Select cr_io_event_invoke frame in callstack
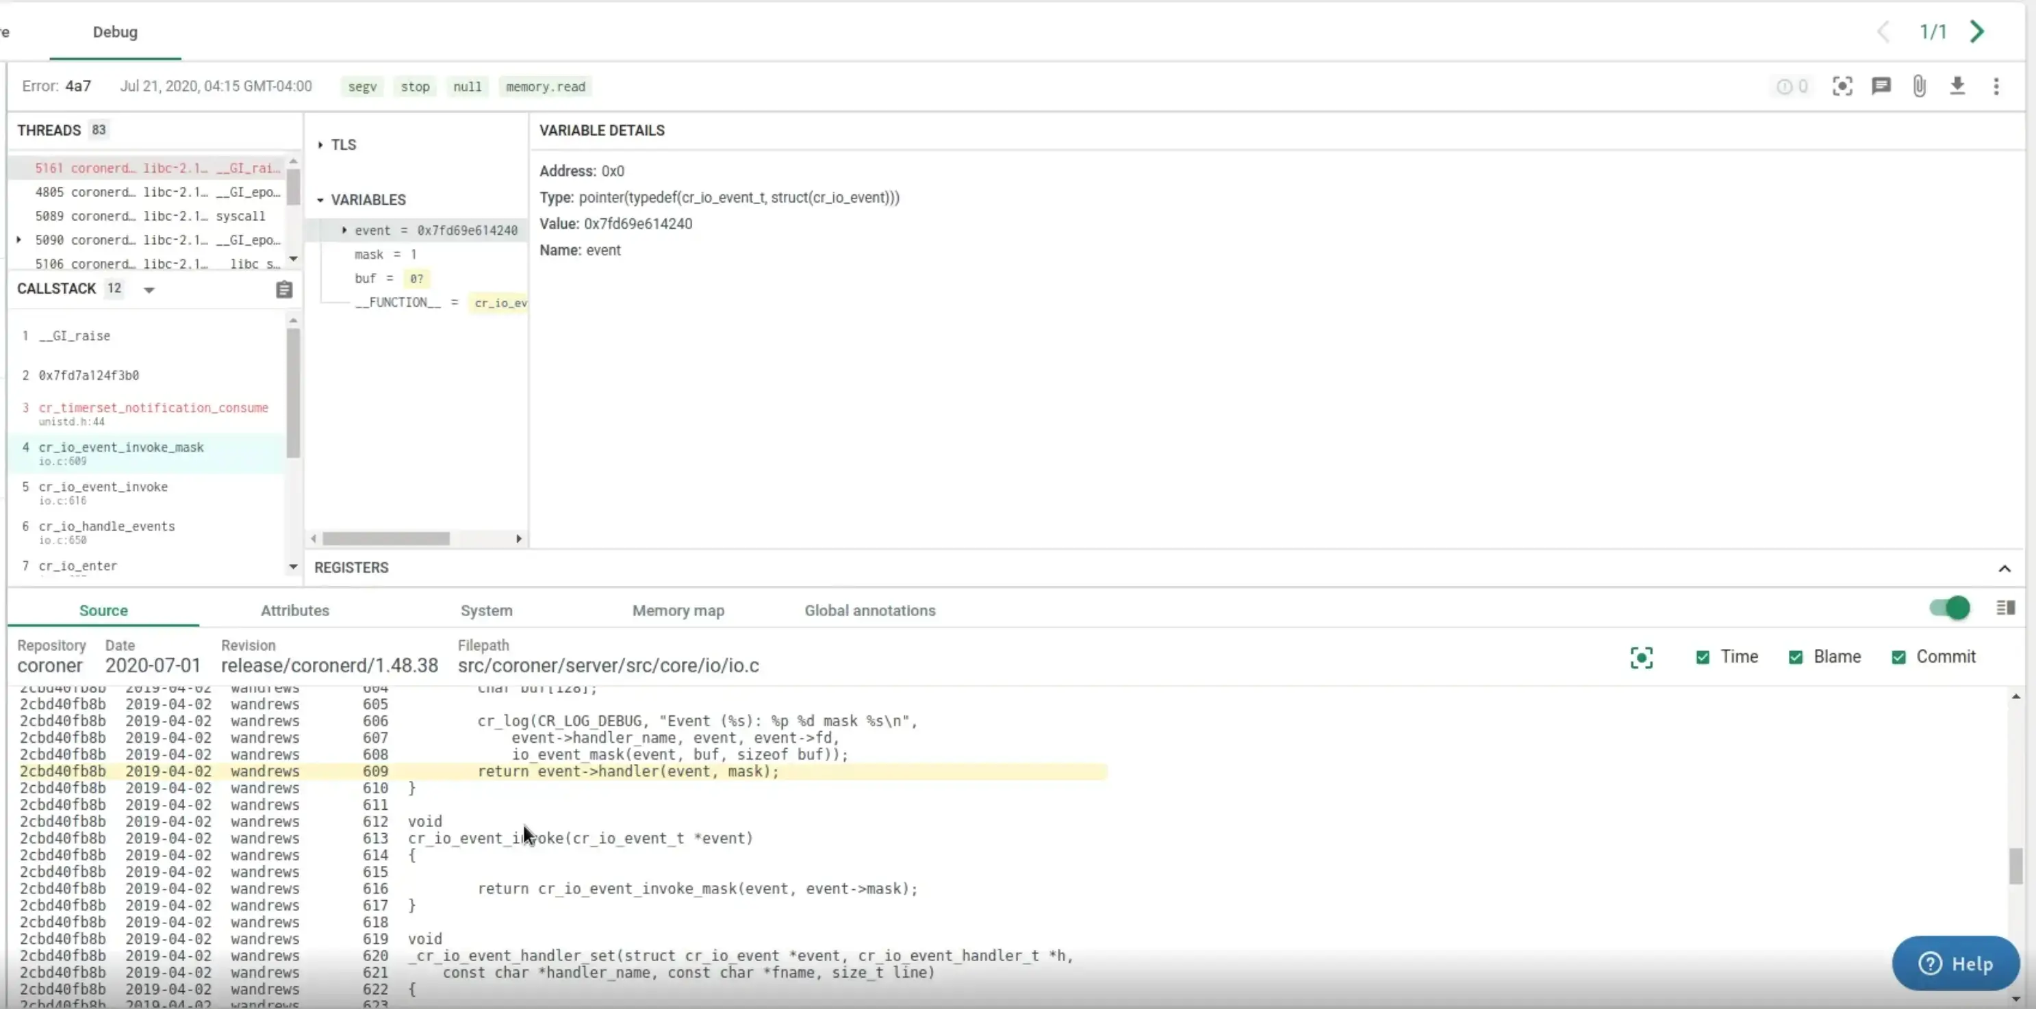This screenshot has height=1009, width=2036. 103,487
